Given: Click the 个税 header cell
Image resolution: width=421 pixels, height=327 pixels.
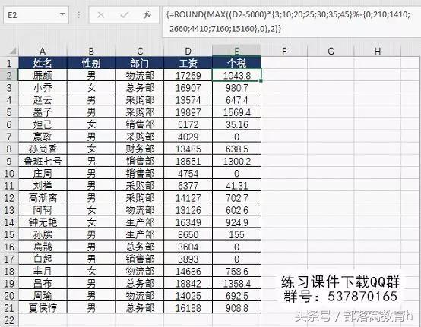Looking at the screenshot, I should (236, 63).
